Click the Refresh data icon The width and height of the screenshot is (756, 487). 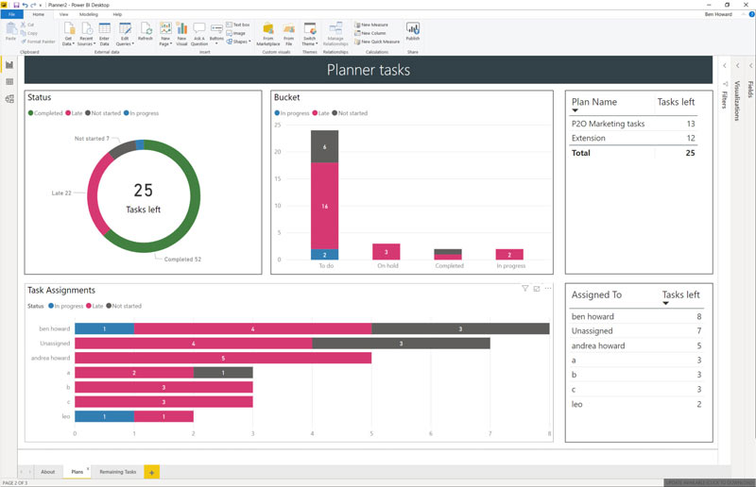tap(145, 30)
